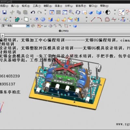The width and height of the screenshot is (130, 130).
Task: Select the Extrude feature icon
Action: (36, 19)
